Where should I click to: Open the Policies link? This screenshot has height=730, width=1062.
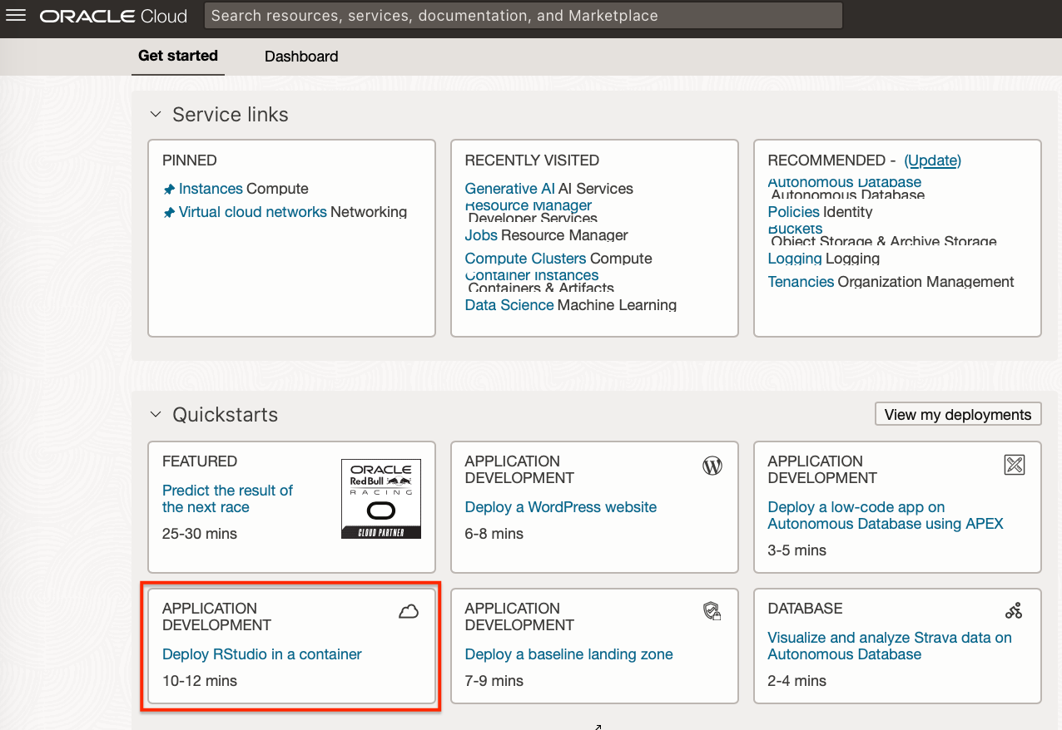point(794,212)
